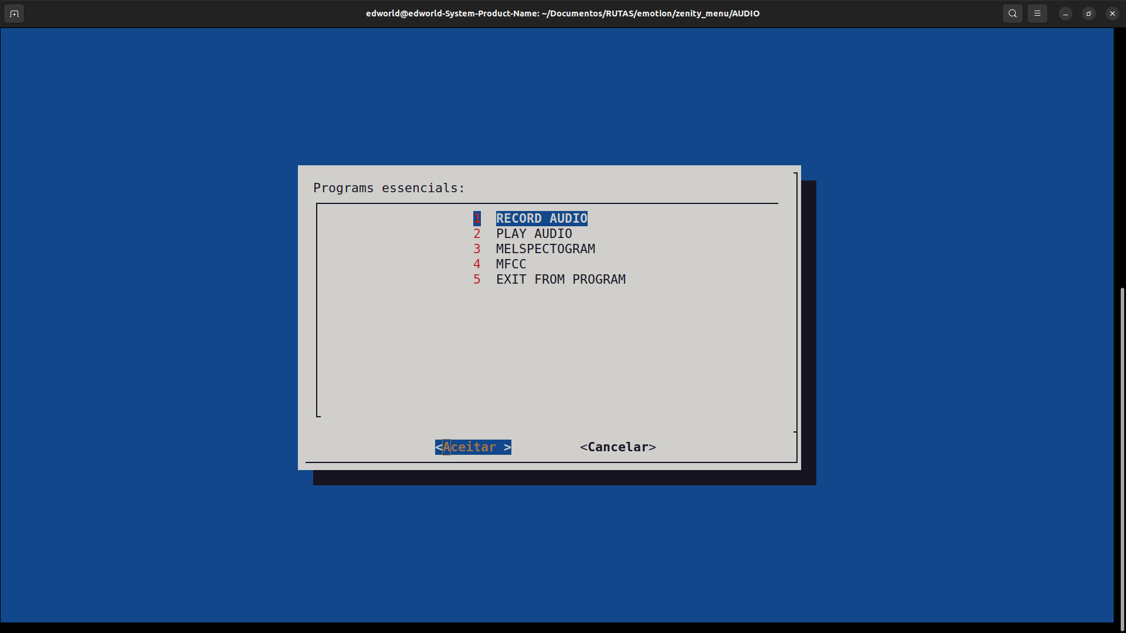Click number 4 beside MFCC

click(x=477, y=264)
